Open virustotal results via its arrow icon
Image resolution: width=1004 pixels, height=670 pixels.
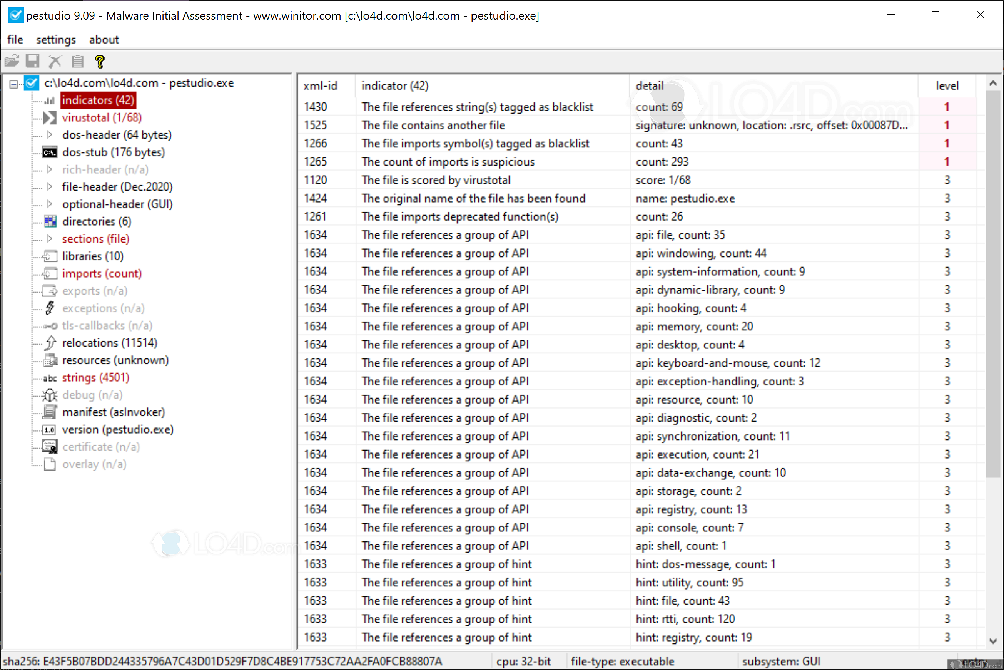pyautogui.click(x=49, y=117)
